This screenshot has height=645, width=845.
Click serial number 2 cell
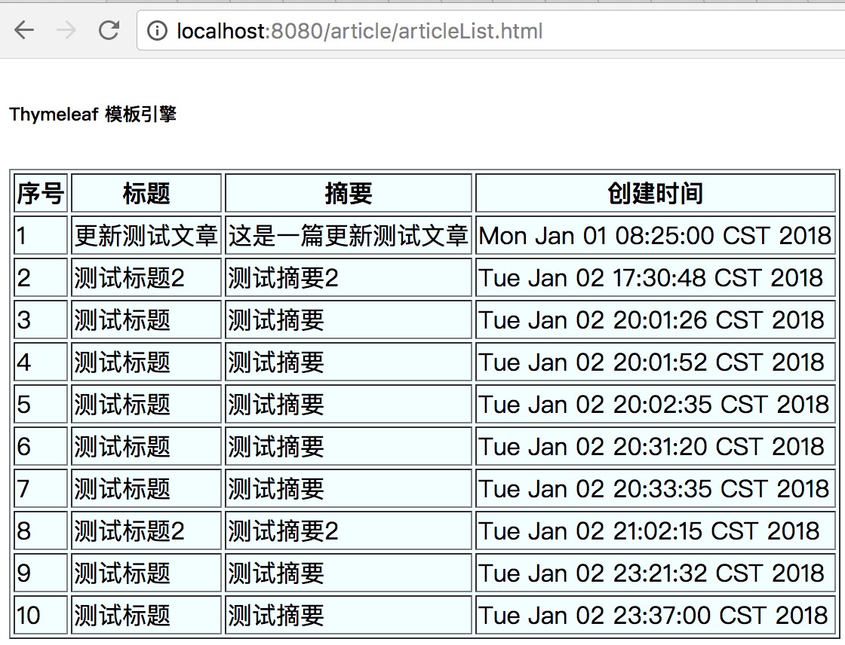click(41, 278)
